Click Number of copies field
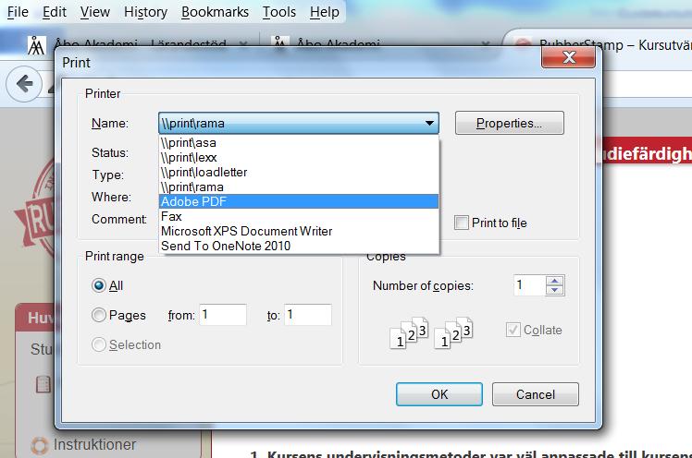This screenshot has height=458, width=692. 529,285
